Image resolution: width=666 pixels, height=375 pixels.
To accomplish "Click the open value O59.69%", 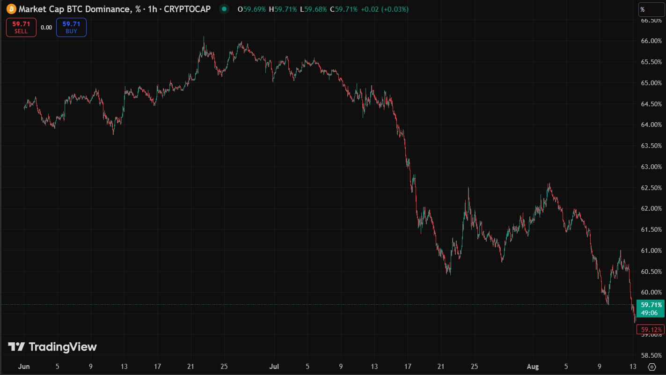I will (252, 9).
